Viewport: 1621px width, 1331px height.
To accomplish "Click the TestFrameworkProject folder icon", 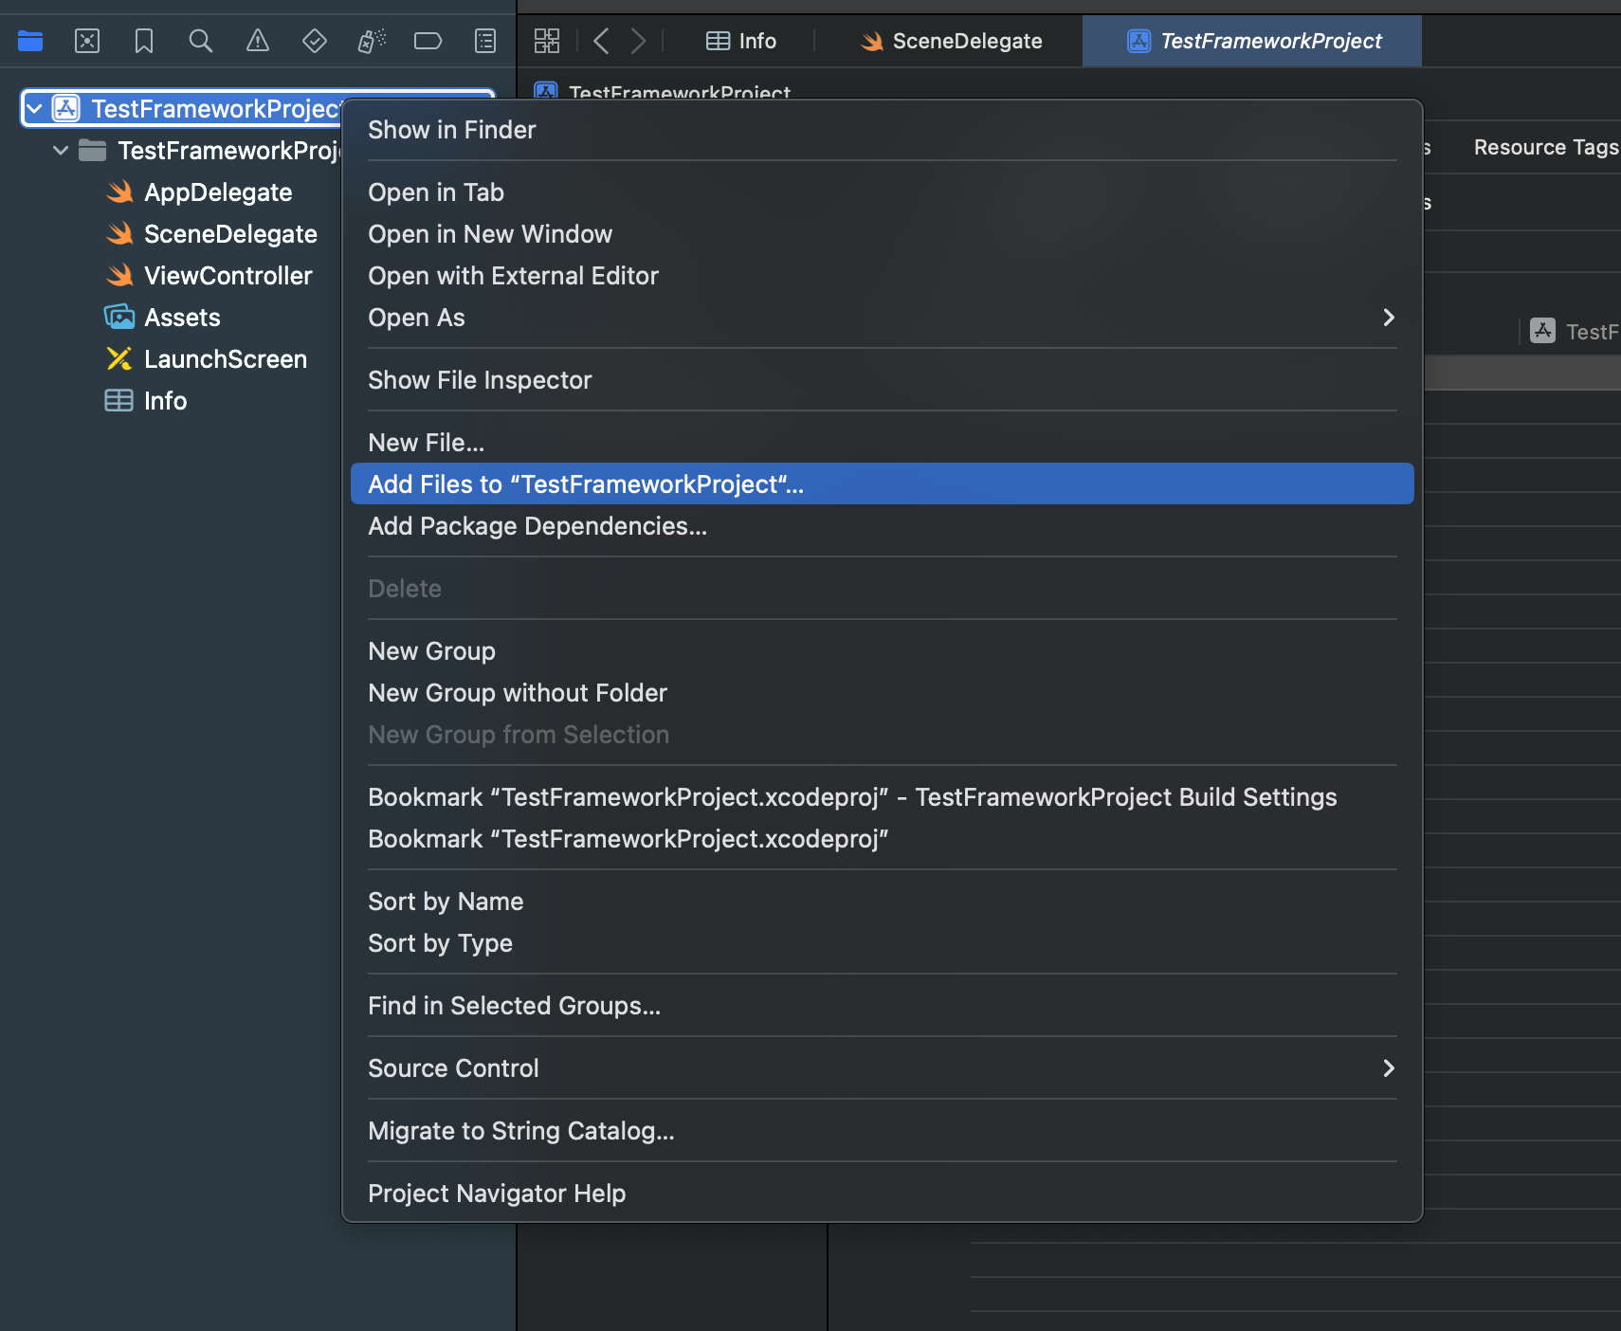I will 92,151.
